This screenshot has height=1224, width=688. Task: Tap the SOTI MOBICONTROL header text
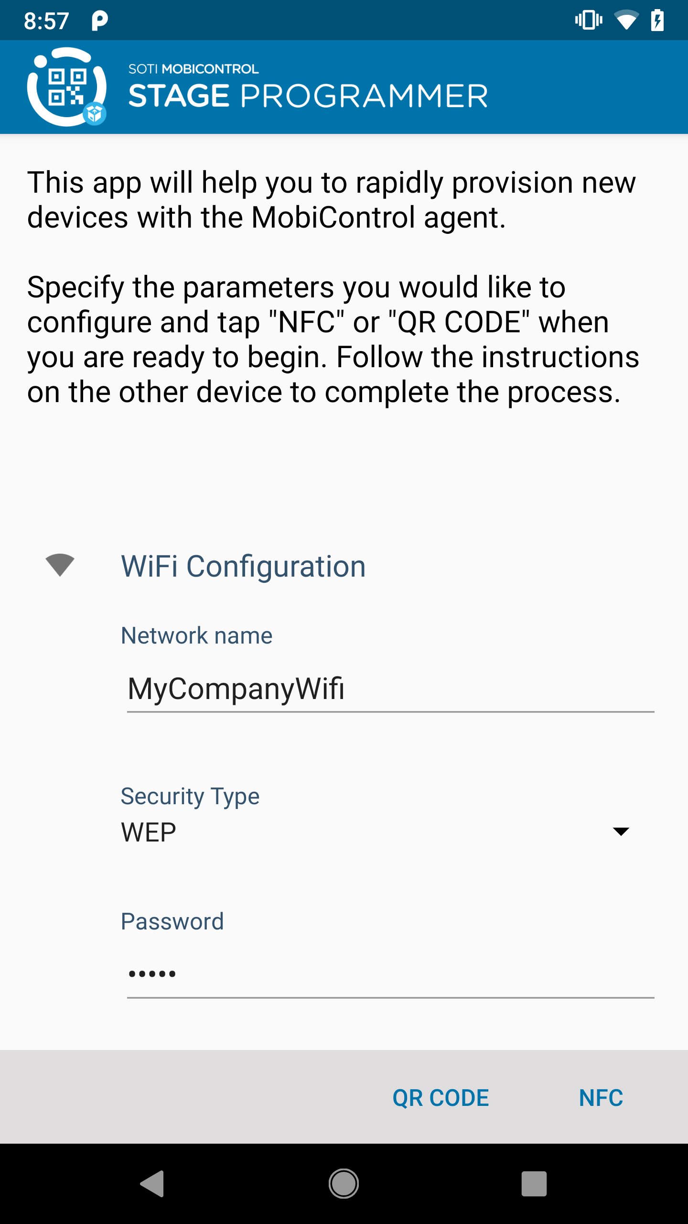193,69
